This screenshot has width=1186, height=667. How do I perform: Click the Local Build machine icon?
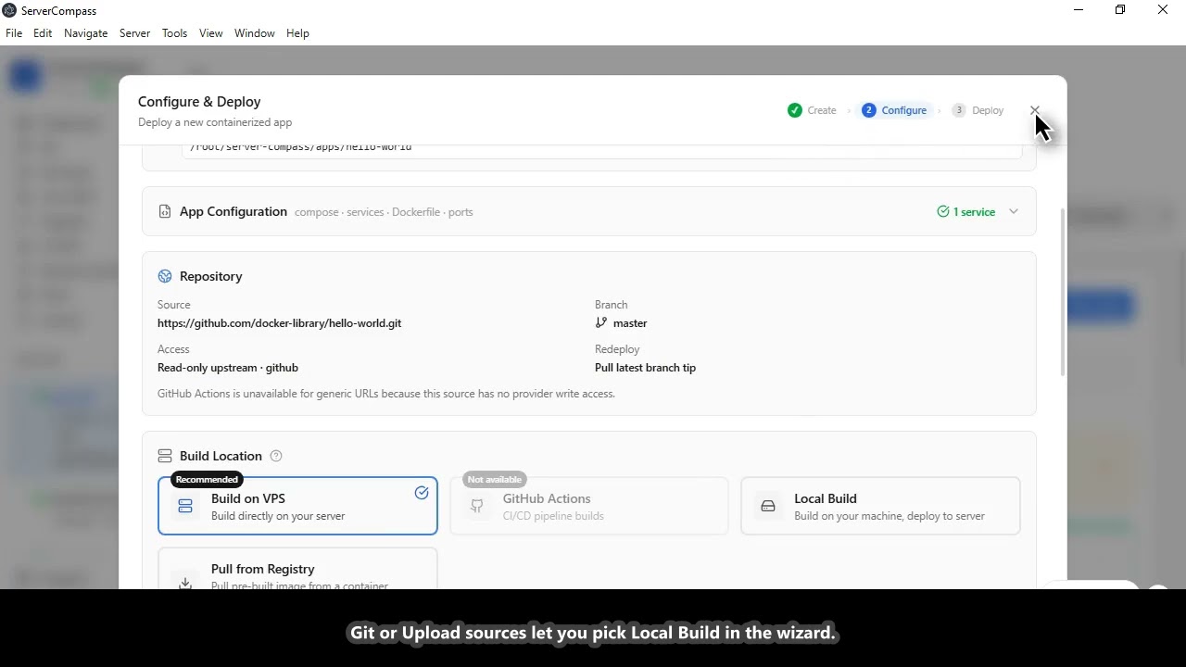tap(768, 506)
